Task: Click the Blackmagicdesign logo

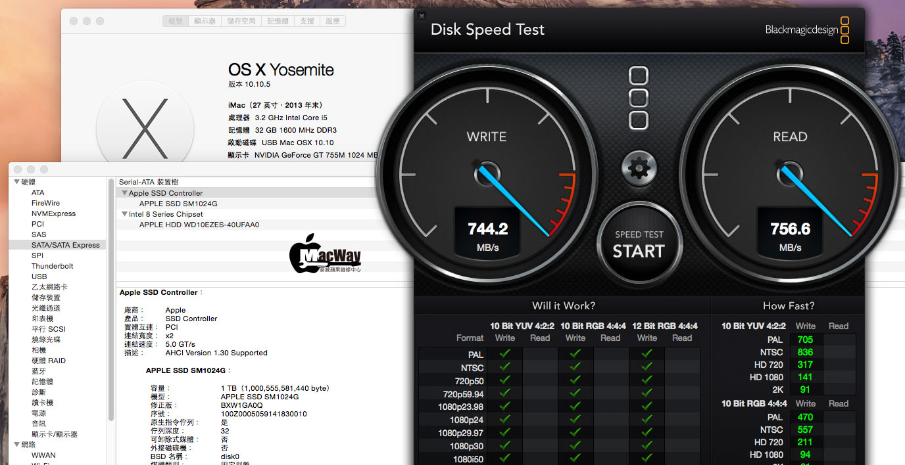Action: click(x=808, y=31)
